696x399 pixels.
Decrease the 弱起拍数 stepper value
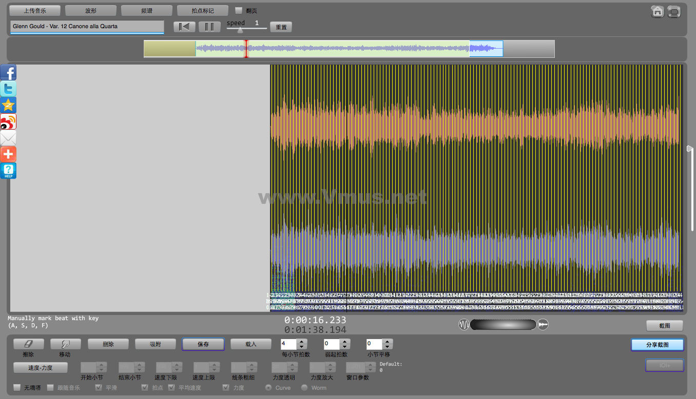click(345, 347)
